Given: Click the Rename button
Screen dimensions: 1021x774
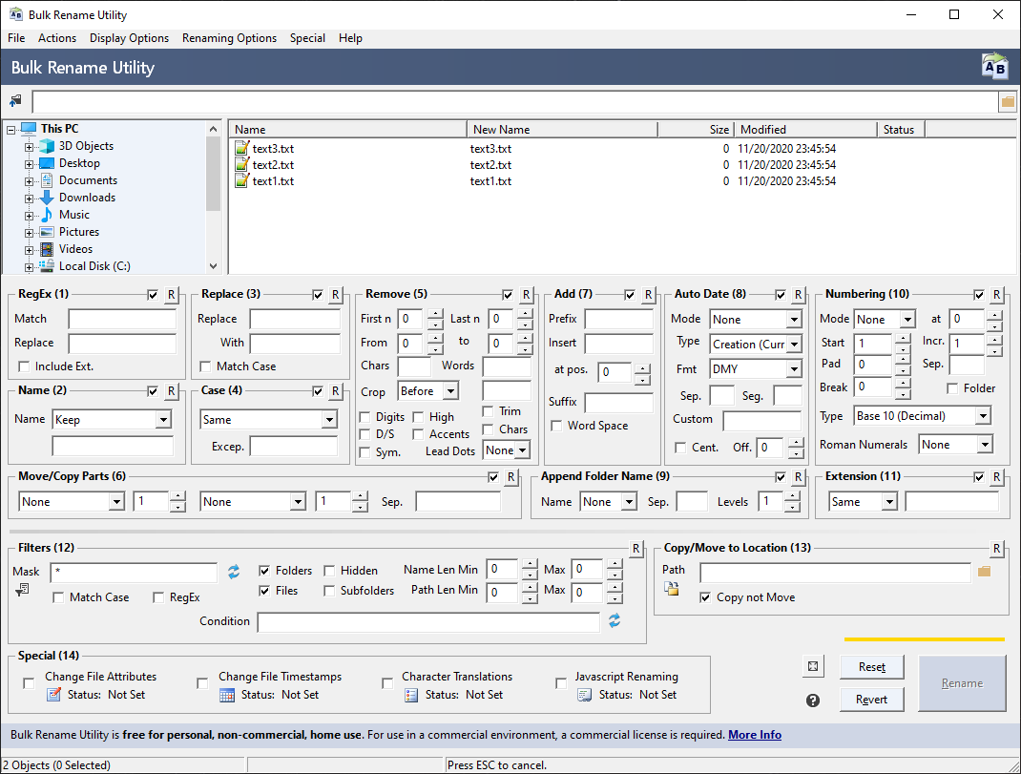Looking at the screenshot, I should [x=962, y=682].
